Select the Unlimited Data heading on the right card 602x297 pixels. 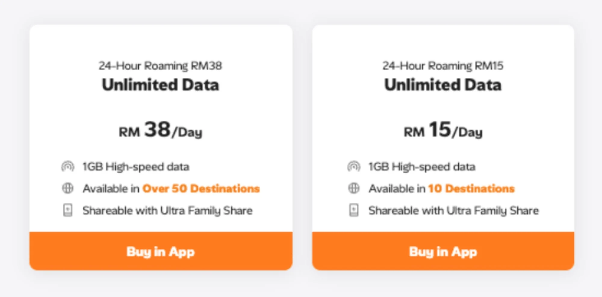pyautogui.click(x=442, y=85)
